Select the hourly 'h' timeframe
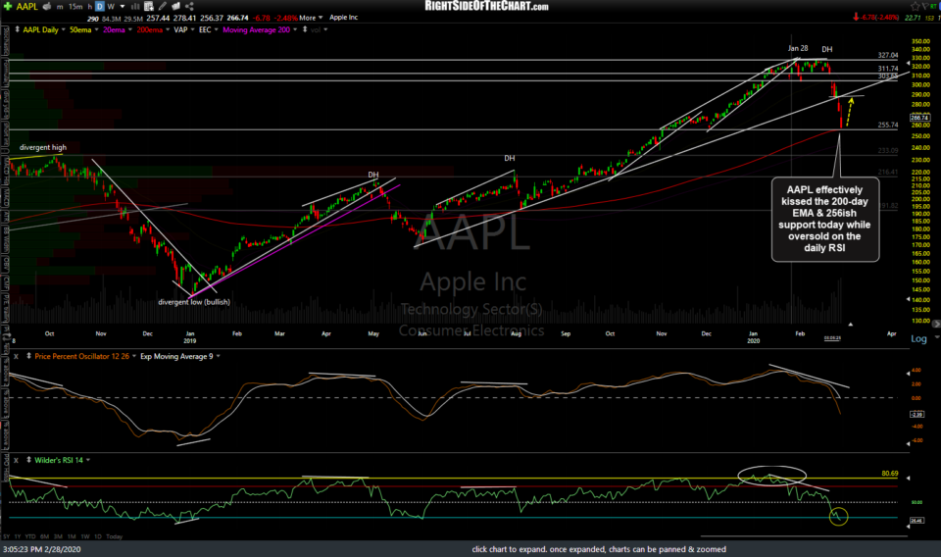941x557 pixels. [90, 7]
